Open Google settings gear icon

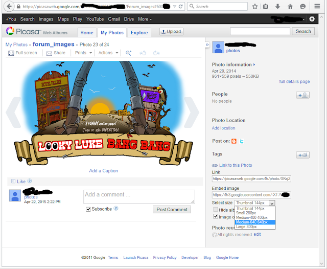click(x=312, y=19)
